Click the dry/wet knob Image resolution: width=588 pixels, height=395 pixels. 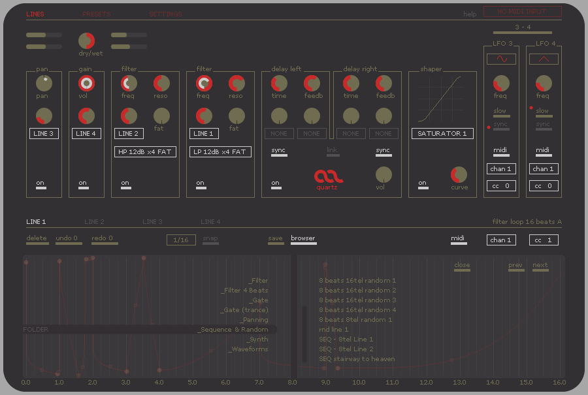(86, 40)
